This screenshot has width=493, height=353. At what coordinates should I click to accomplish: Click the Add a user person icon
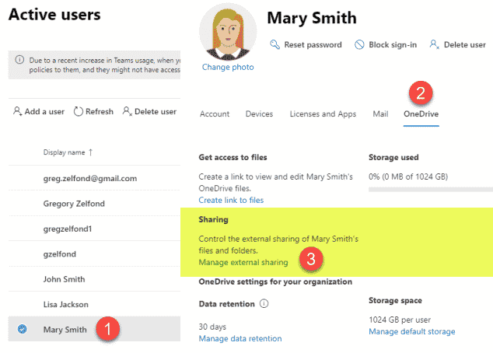[x=17, y=111]
